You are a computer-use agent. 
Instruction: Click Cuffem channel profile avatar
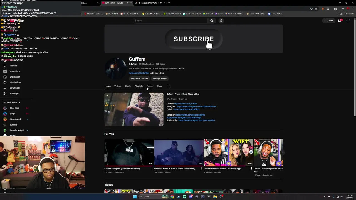[x=115, y=69]
